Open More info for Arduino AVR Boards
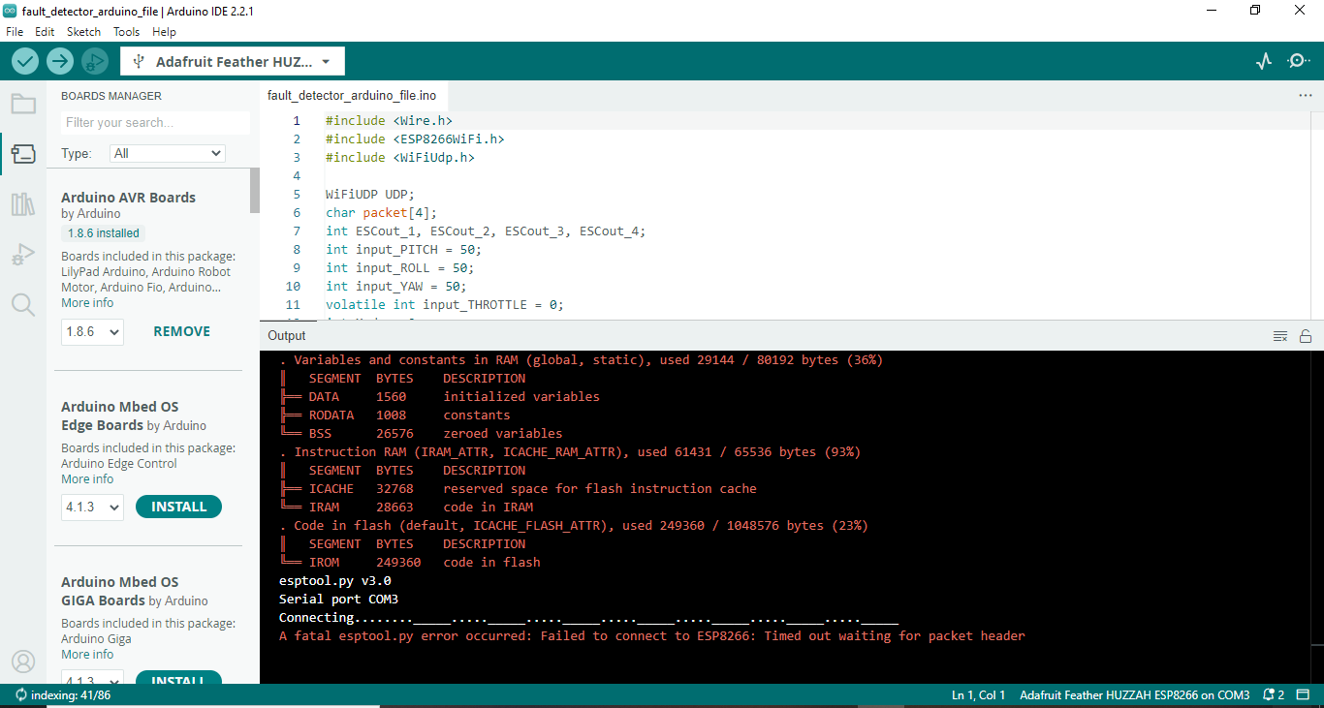The image size is (1324, 708). [87, 303]
